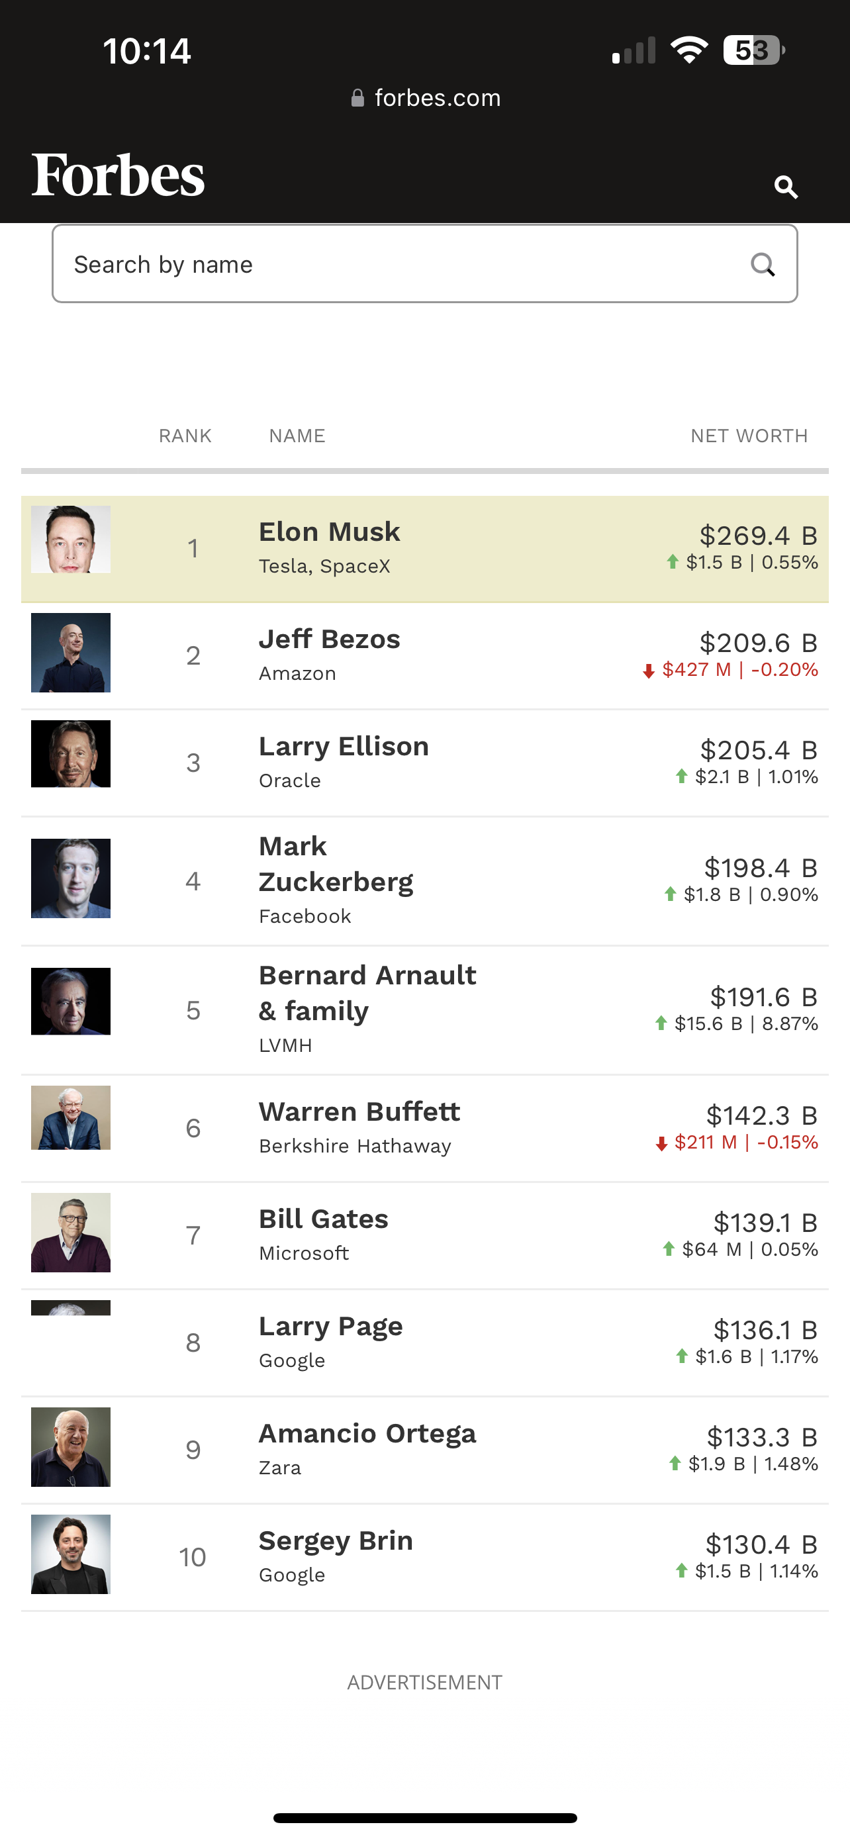This screenshot has height=1839, width=850.
Task: Tap the lock icon beside forbes.com
Action: (x=357, y=98)
